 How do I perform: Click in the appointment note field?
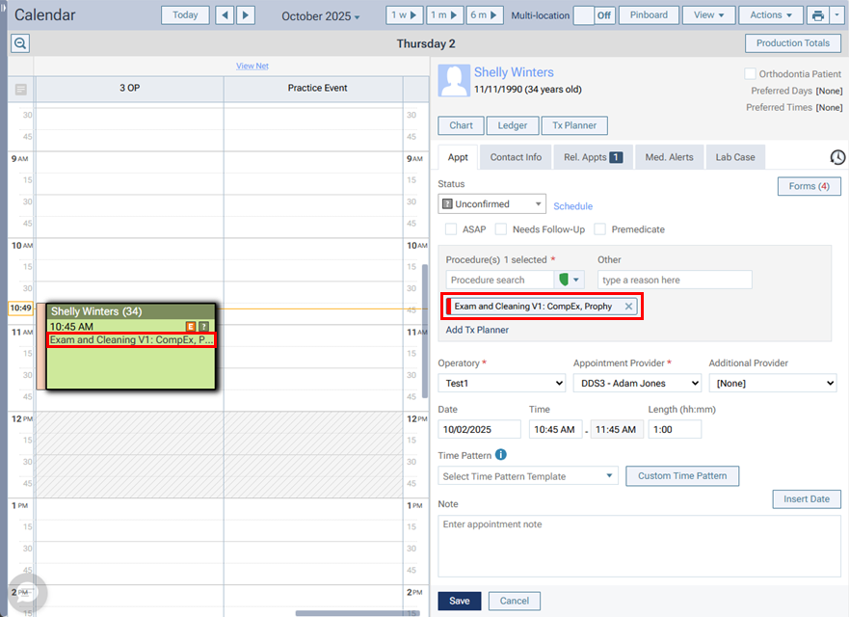639,546
